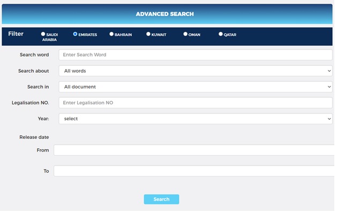Expand the Search in dropdown
Image resolution: width=337 pixels, height=214 pixels.
196,87
